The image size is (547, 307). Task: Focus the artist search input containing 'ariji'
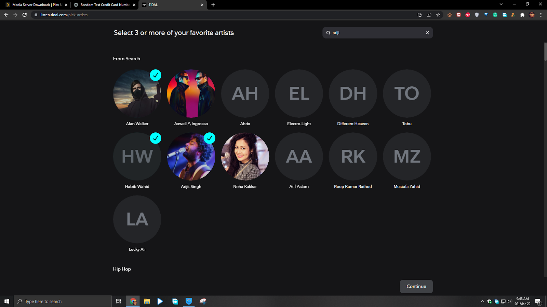click(377, 33)
